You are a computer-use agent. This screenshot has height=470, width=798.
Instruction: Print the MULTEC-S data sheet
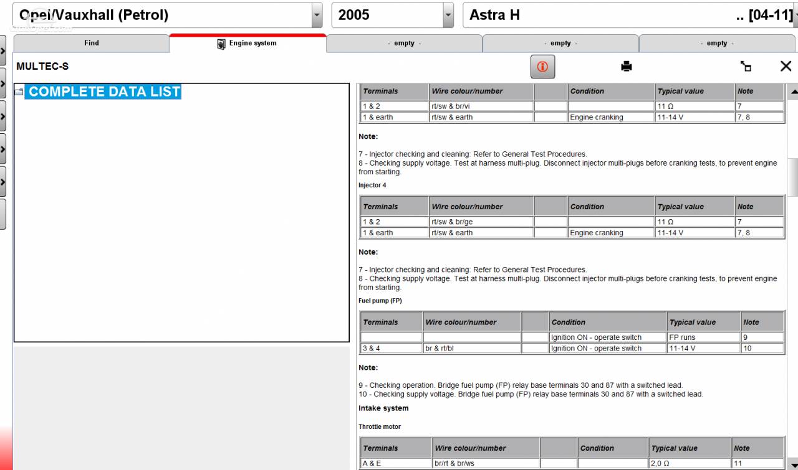pos(627,67)
